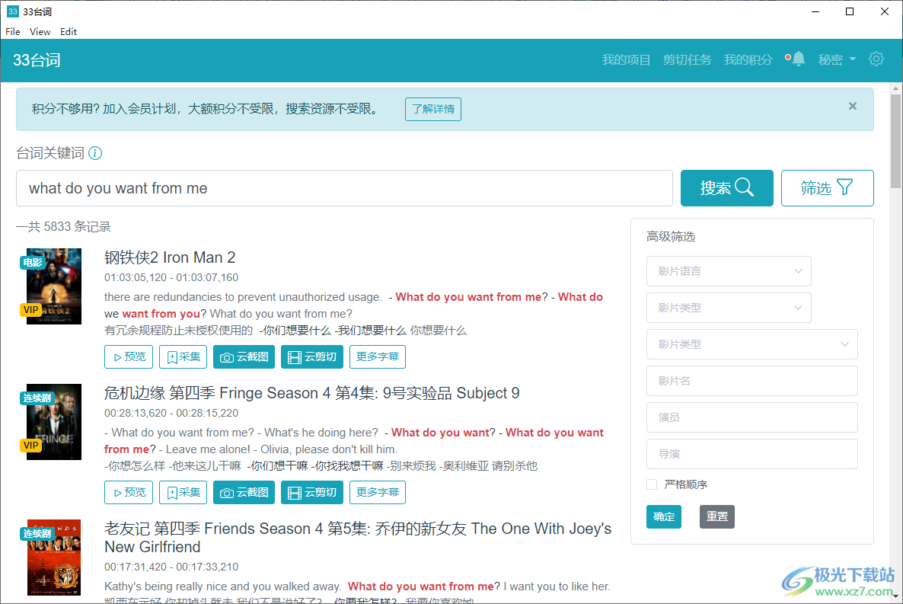Collect the Fringe Season 4 line

point(183,492)
